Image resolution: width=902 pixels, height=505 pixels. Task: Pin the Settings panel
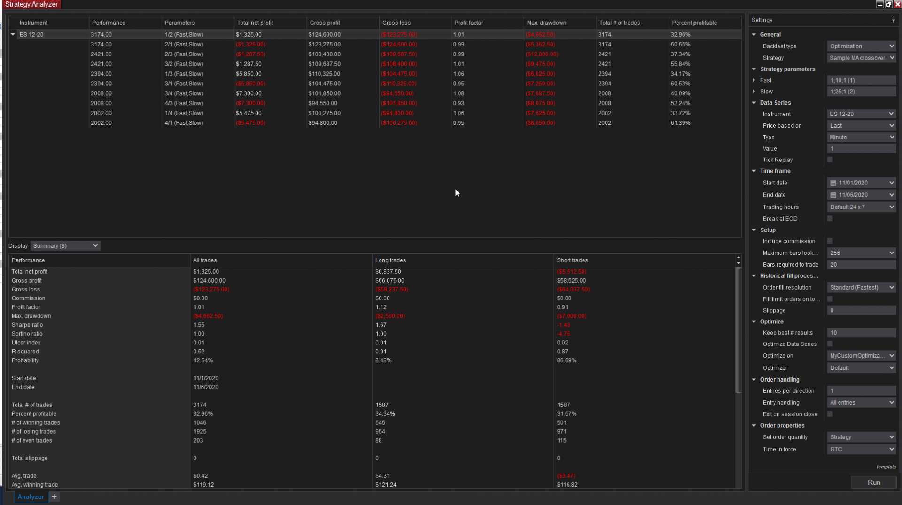coord(893,20)
